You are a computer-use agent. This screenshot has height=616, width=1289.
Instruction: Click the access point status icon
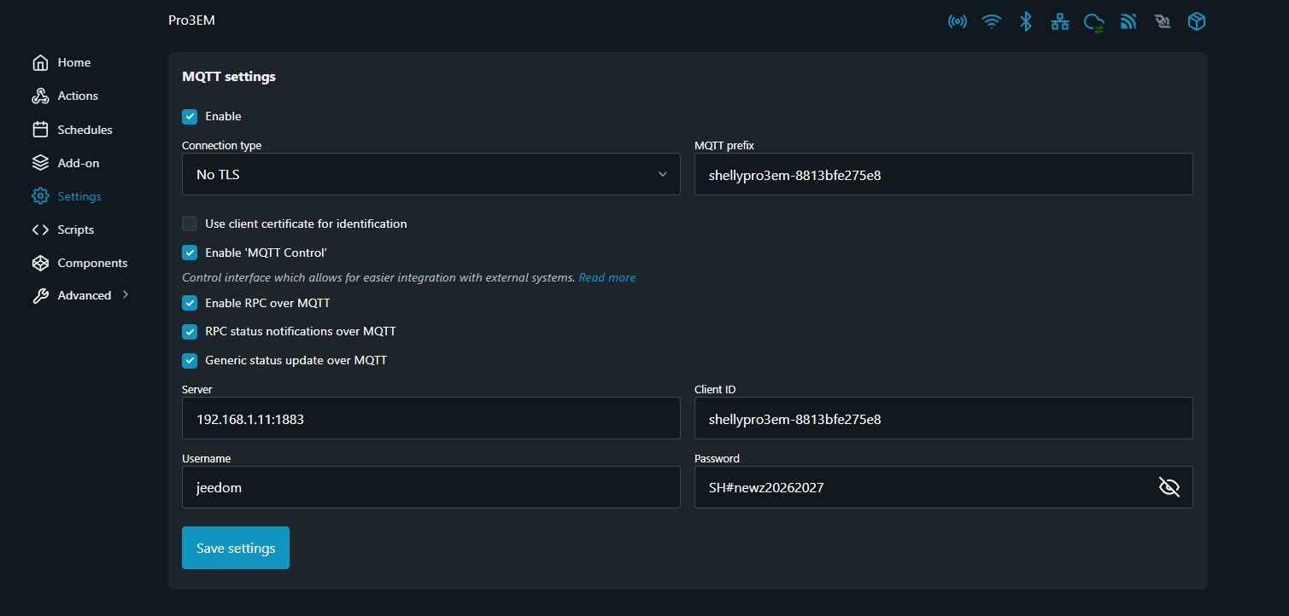pyautogui.click(x=958, y=22)
